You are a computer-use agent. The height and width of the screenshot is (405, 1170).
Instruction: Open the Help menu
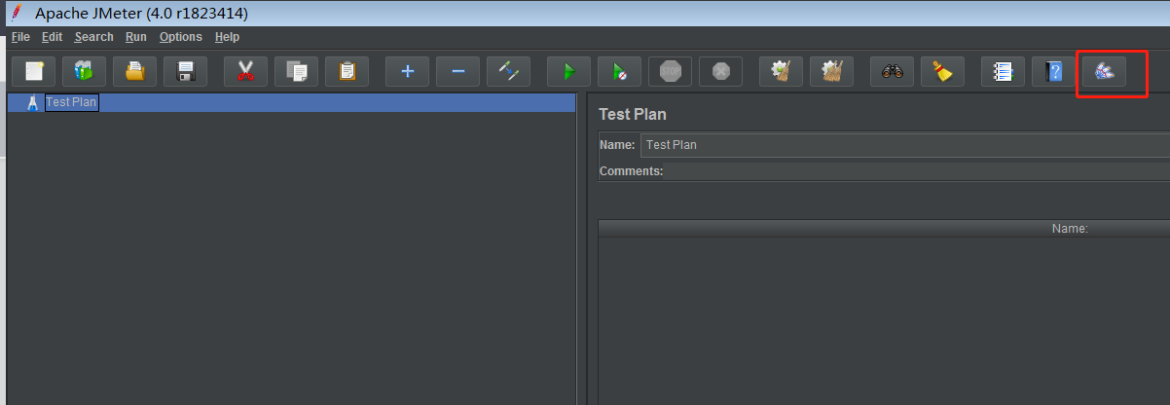[x=227, y=37]
